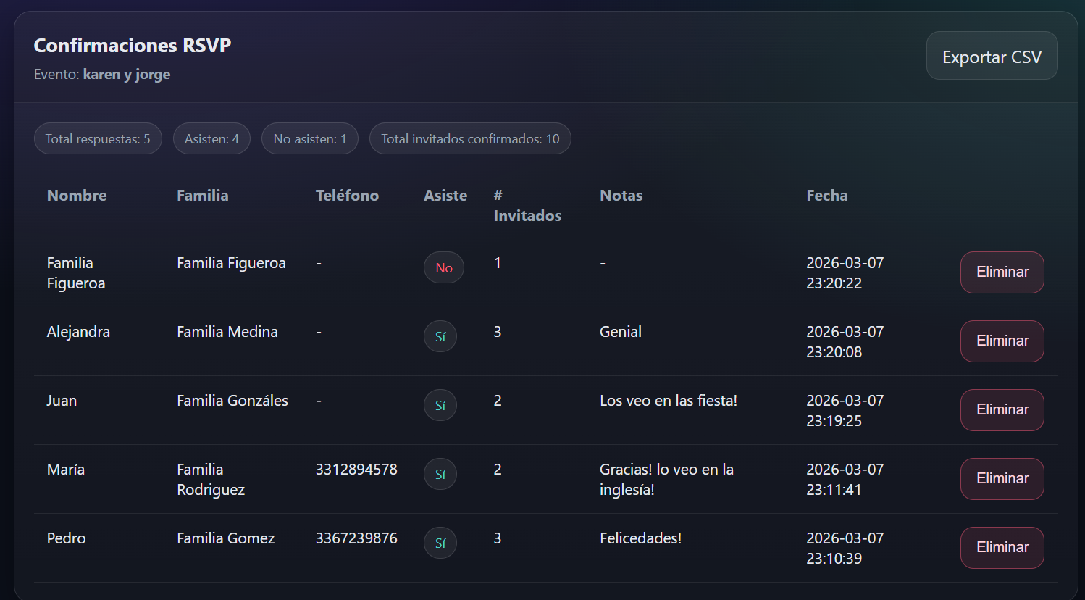Delete the Familia Figueroa RSVP row
The height and width of the screenshot is (600, 1085).
point(1002,272)
